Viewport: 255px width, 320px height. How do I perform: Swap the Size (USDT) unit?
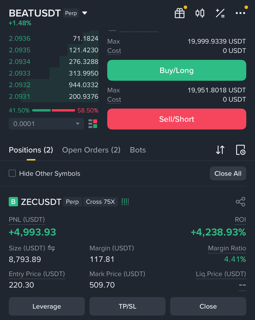click(x=51, y=248)
